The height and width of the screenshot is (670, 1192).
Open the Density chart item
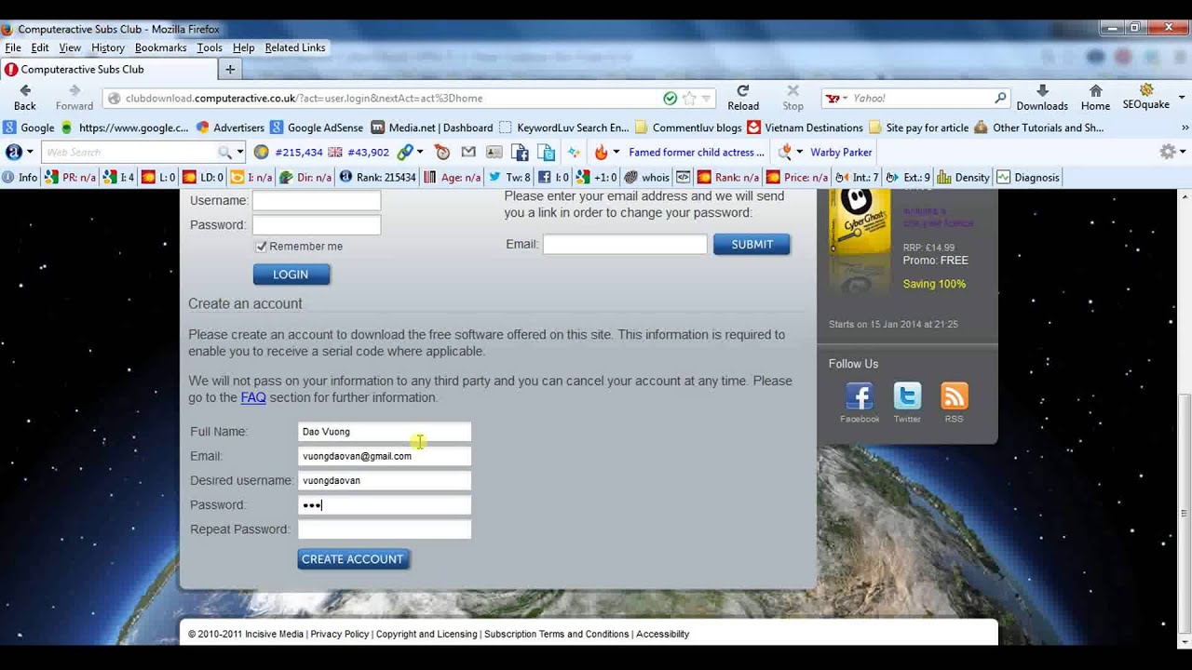pyautogui.click(x=963, y=177)
